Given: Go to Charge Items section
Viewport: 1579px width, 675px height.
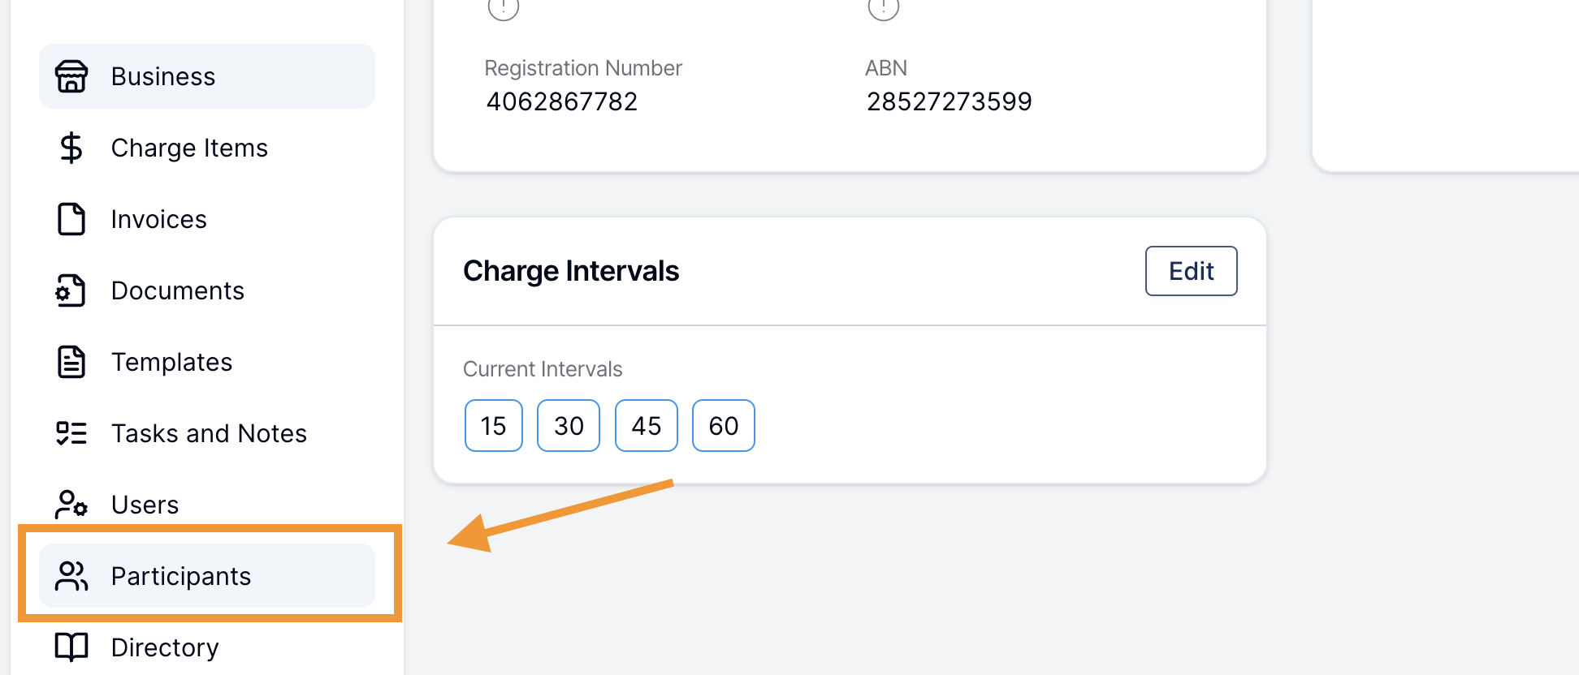Looking at the screenshot, I should pyautogui.click(x=207, y=148).
